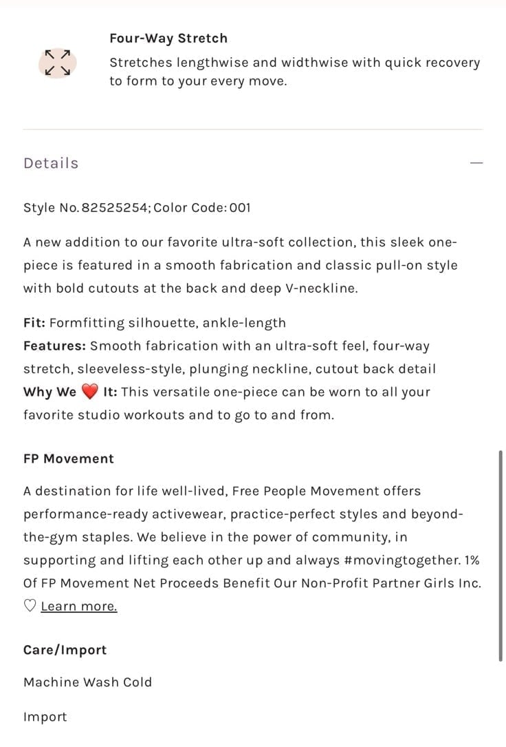Click the Color Code: 001 text

coord(202,208)
